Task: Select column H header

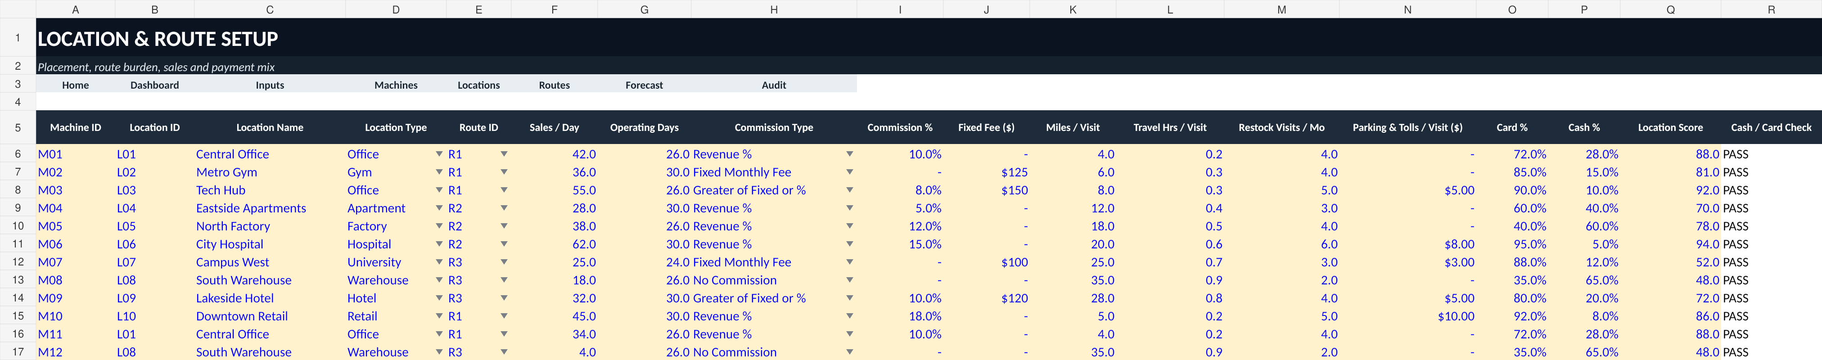Action: point(774,9)
